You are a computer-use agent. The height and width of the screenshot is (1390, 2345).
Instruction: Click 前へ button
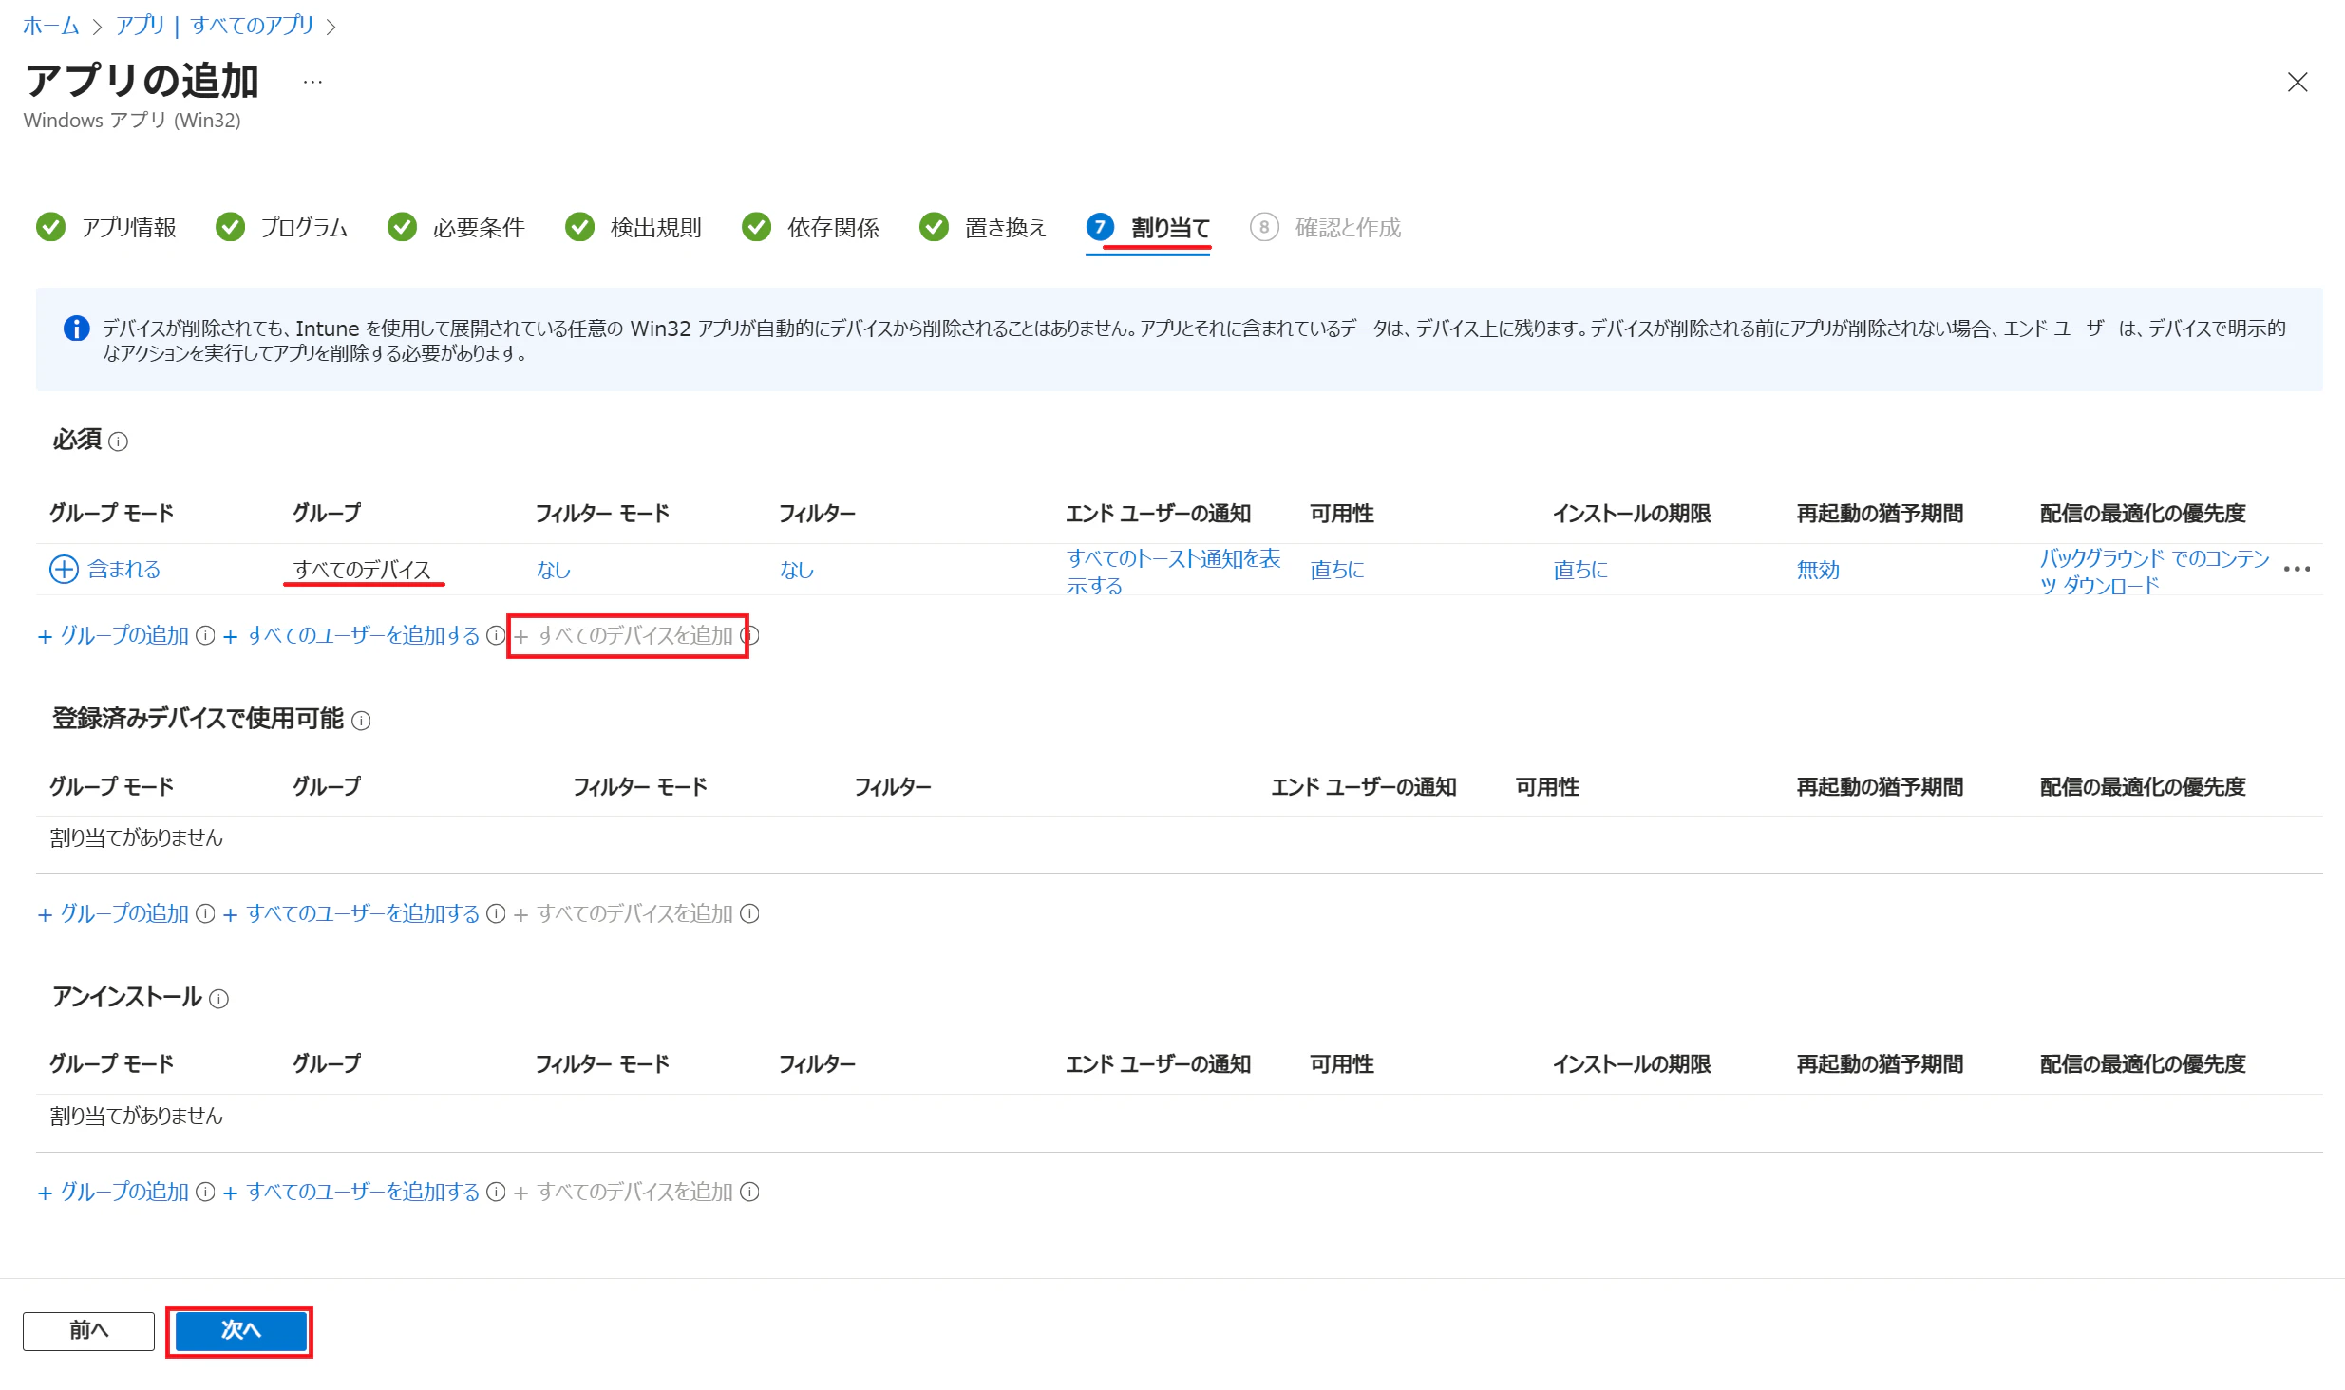tap(88, 1330)
